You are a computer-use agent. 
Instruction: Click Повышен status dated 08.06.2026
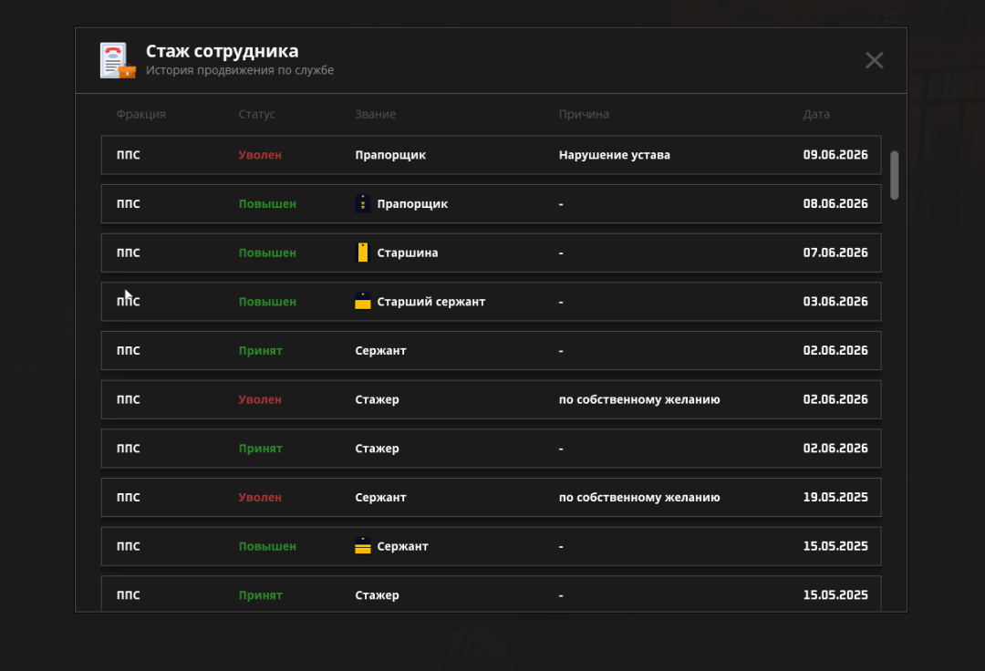(x=267, y=204)
